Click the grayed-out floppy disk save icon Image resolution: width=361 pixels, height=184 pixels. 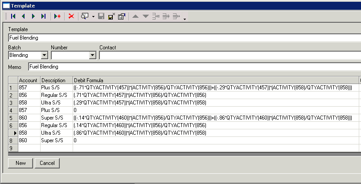tap(101, 16)
